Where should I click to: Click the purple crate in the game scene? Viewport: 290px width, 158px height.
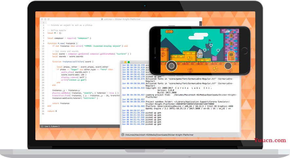[214, 58]
